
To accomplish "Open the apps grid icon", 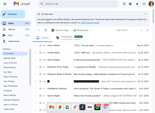I will coord(144,4).
